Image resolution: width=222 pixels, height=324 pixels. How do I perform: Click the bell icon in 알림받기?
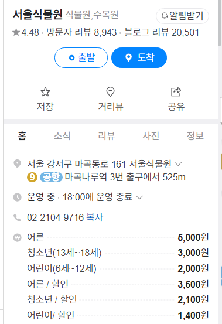pos(165,16)
